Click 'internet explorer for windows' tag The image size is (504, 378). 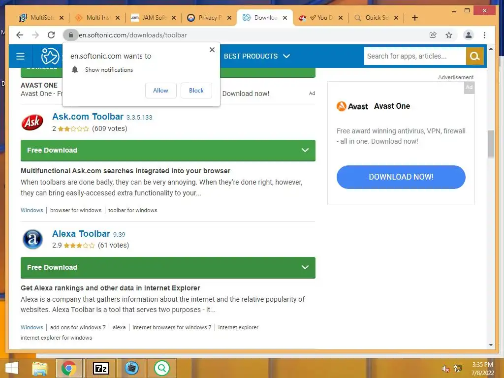click(56, 338)
